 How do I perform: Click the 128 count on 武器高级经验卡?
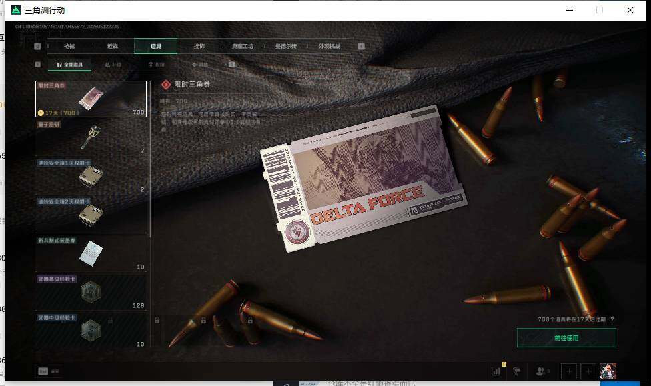[x=138, y=305]
